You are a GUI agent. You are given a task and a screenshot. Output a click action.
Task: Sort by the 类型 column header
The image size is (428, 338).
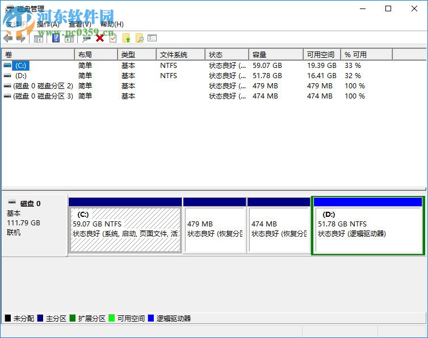(137, 55)
